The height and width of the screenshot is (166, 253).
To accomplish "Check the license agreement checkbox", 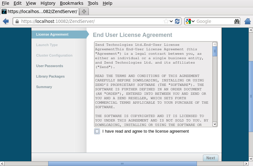I will tap(97, 131).
